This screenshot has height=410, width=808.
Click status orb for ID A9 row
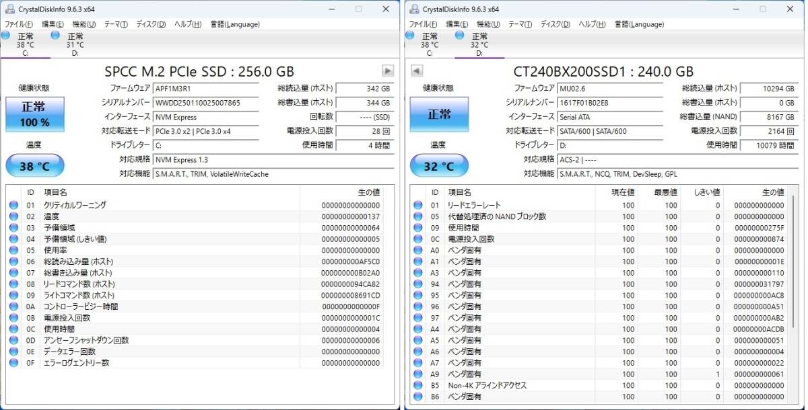418,374
